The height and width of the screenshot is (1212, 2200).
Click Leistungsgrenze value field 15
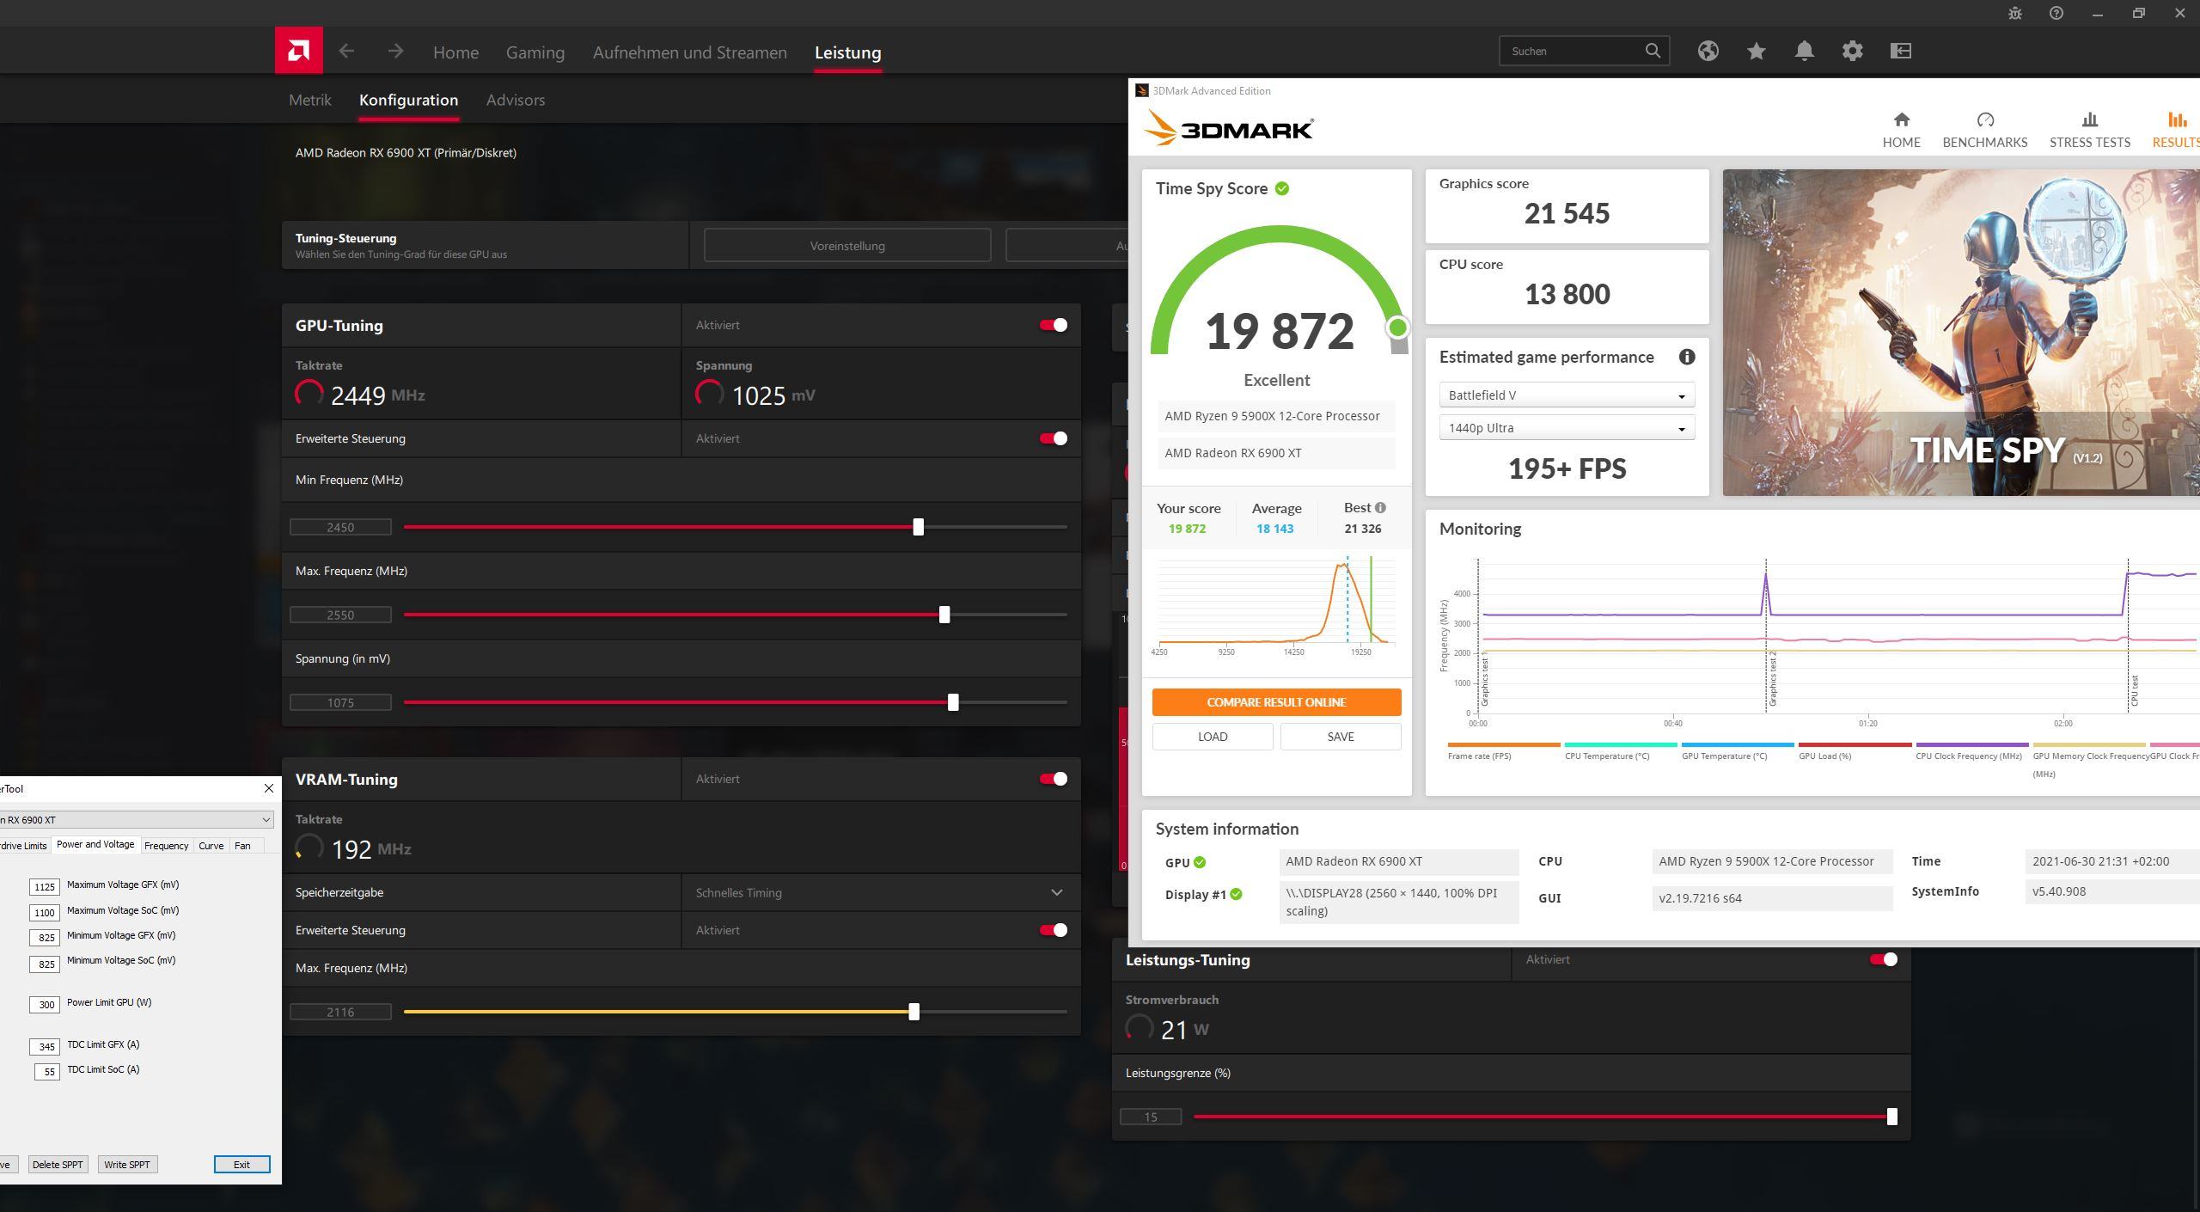coord(1151,1117)
